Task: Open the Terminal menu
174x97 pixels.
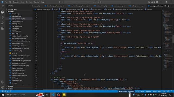Action: tap(36, 2)
